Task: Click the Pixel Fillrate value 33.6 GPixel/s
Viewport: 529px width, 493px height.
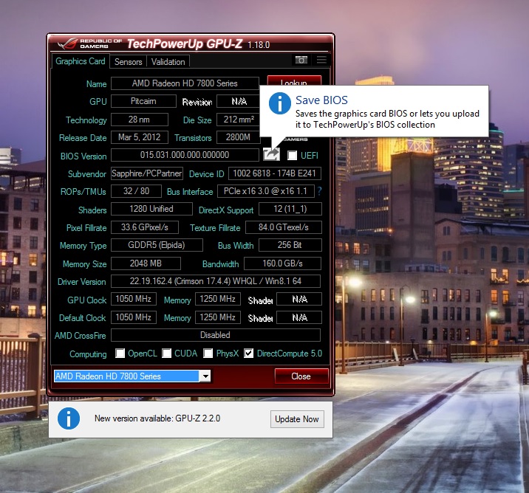Action: pos(145,227)
